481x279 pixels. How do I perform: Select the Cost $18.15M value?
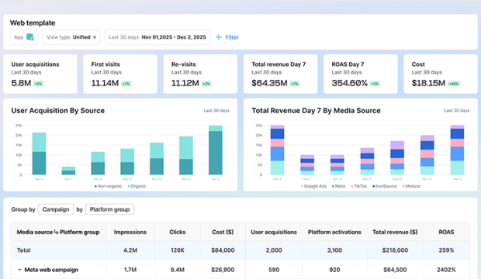428,83
